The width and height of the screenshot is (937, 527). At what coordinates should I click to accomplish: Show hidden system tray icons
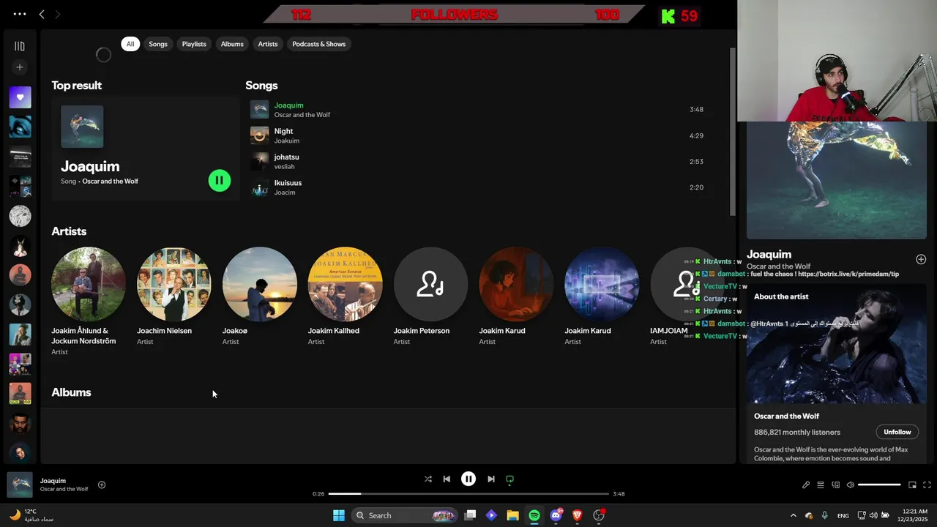(794, 515)
